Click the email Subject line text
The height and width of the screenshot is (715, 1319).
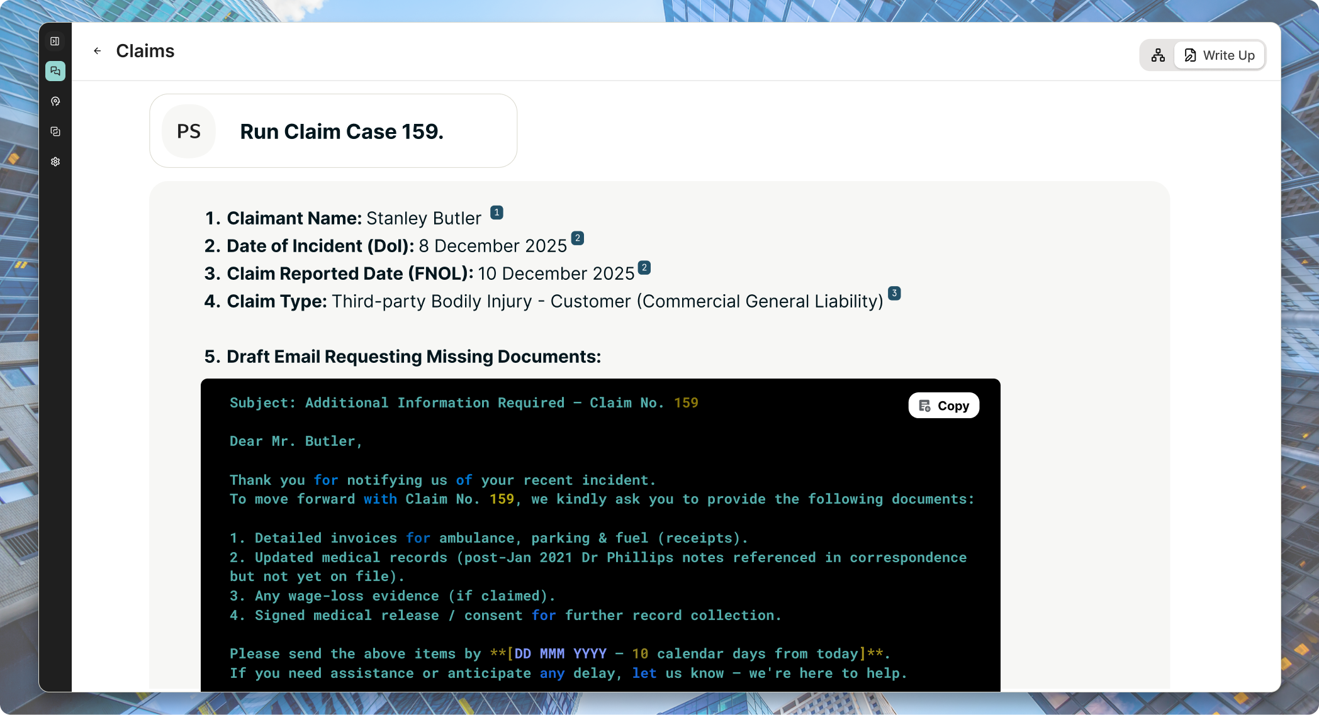pos(464,403)
